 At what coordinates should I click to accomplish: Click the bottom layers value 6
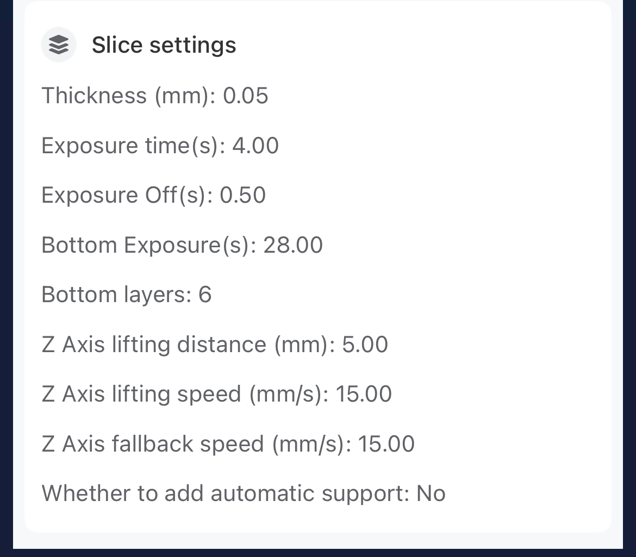205,295
